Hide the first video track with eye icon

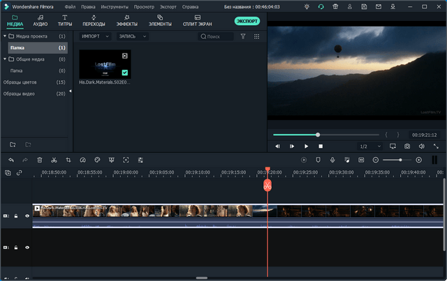(x=27, y=216)
